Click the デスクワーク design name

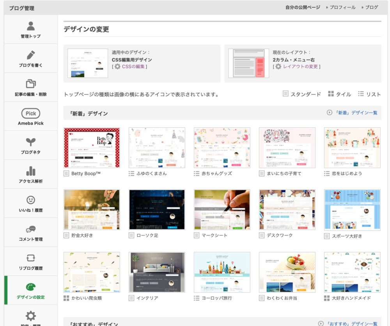(280, 235)
